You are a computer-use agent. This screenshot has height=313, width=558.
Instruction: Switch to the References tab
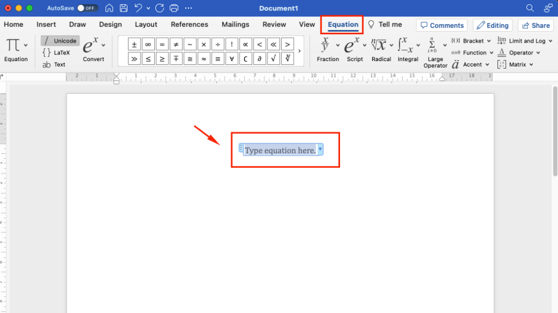[x=189, y=25]
